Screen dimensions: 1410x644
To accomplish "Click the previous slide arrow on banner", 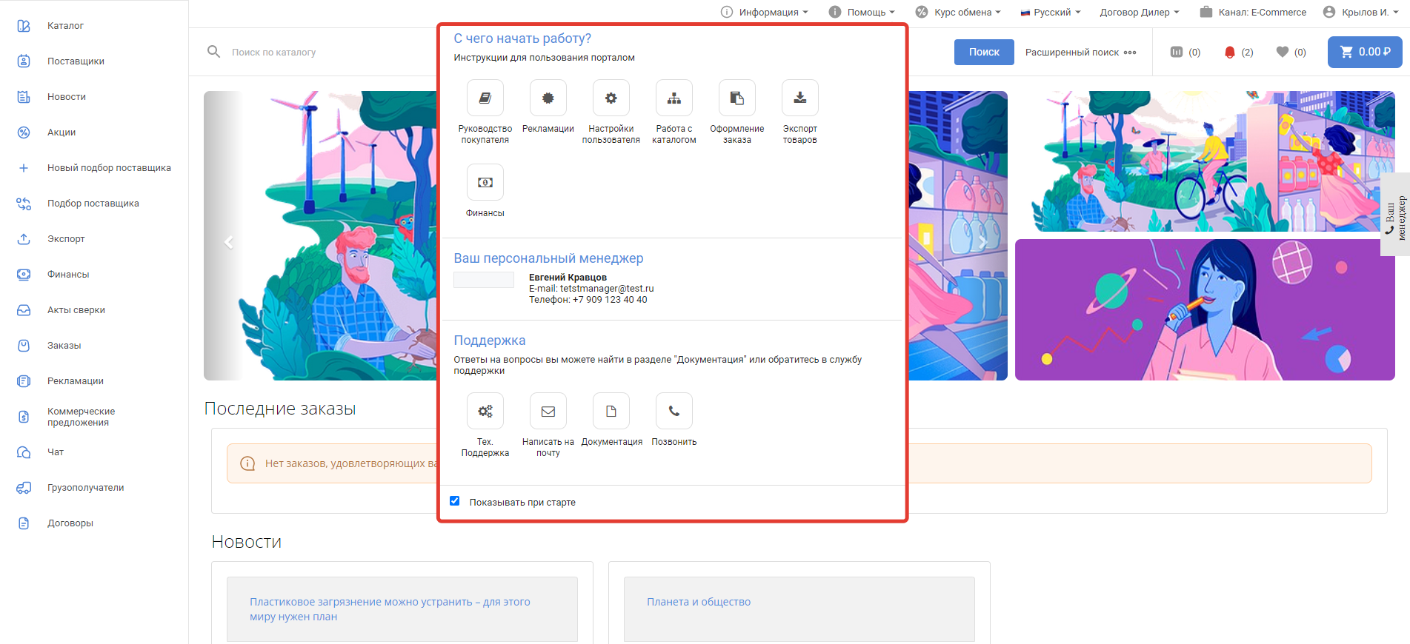I will [x=229, y=242].
